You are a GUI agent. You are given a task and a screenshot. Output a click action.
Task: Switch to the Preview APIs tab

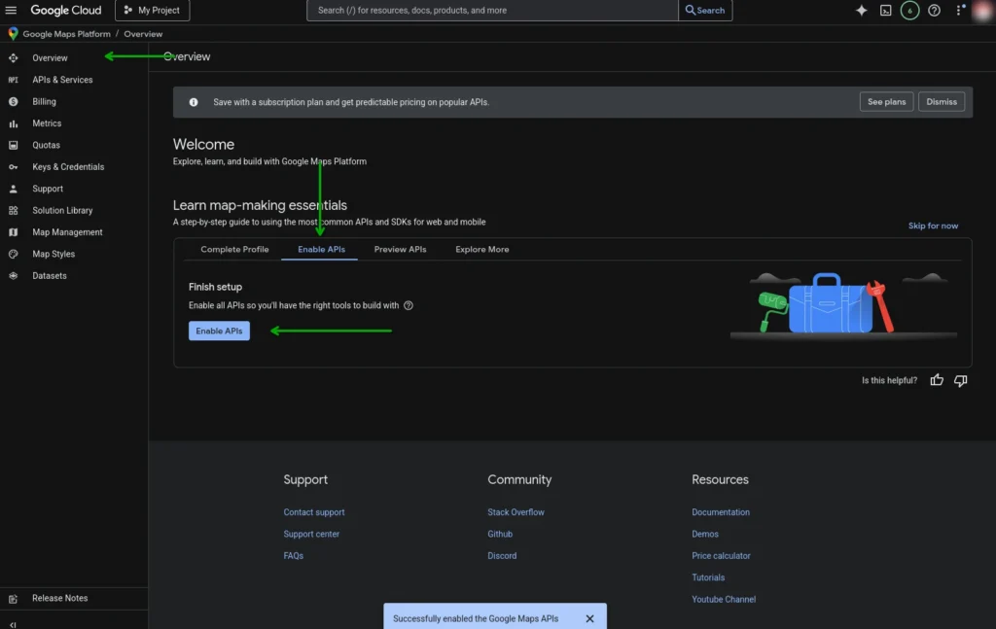tap(400, 249)
